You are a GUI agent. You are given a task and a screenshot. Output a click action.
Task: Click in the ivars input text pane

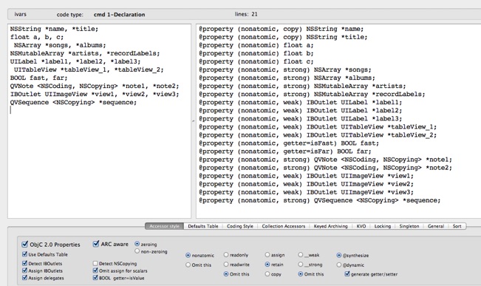tap(100, 121)
